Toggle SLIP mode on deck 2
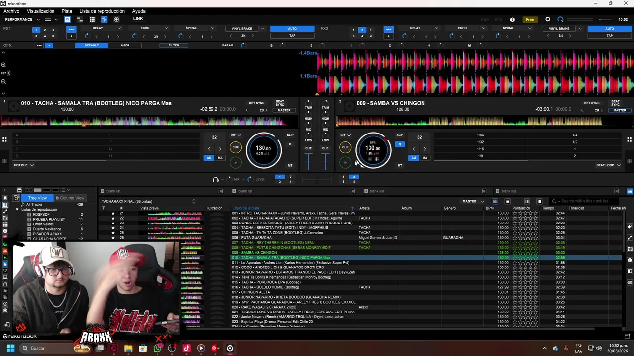The height and width of the screenshot is (356, 634). (x=400, y=135)
